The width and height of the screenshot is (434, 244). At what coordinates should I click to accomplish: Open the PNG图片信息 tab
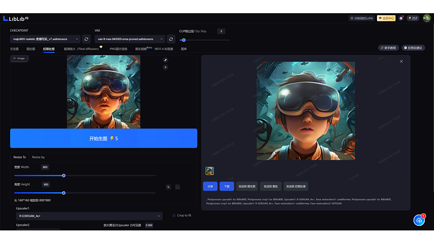point(119,49)
